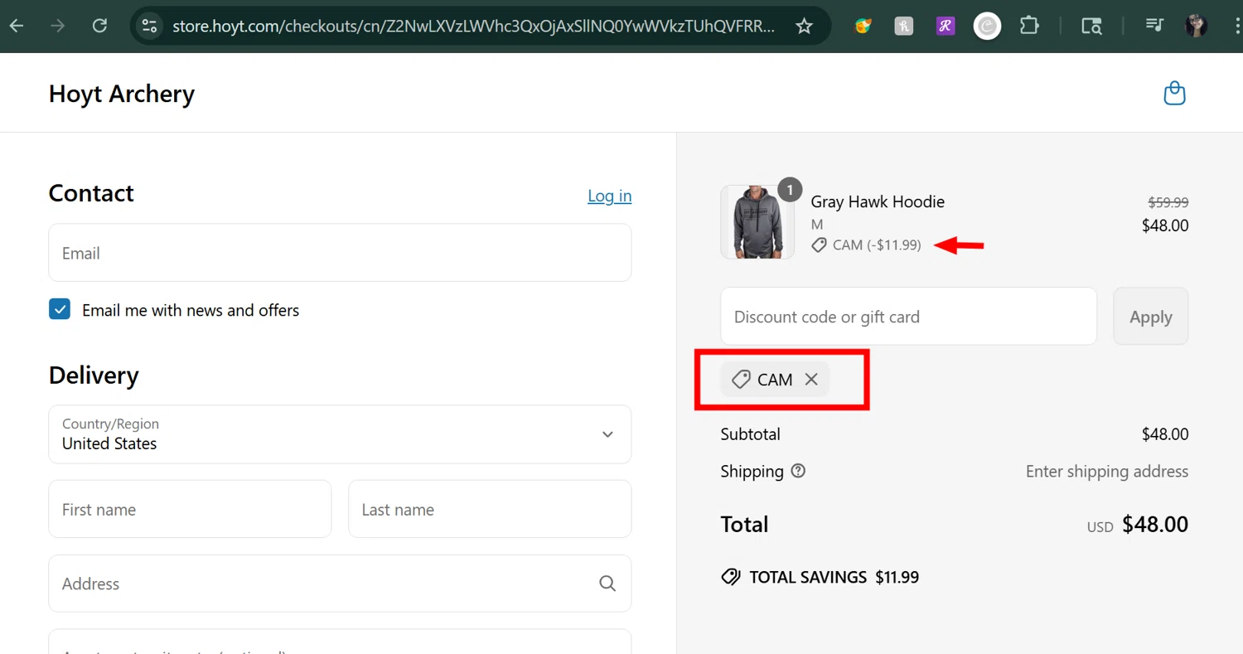The image size is (1243, 654).
Task: Click the Delivery heading
Action: (94, 375)
